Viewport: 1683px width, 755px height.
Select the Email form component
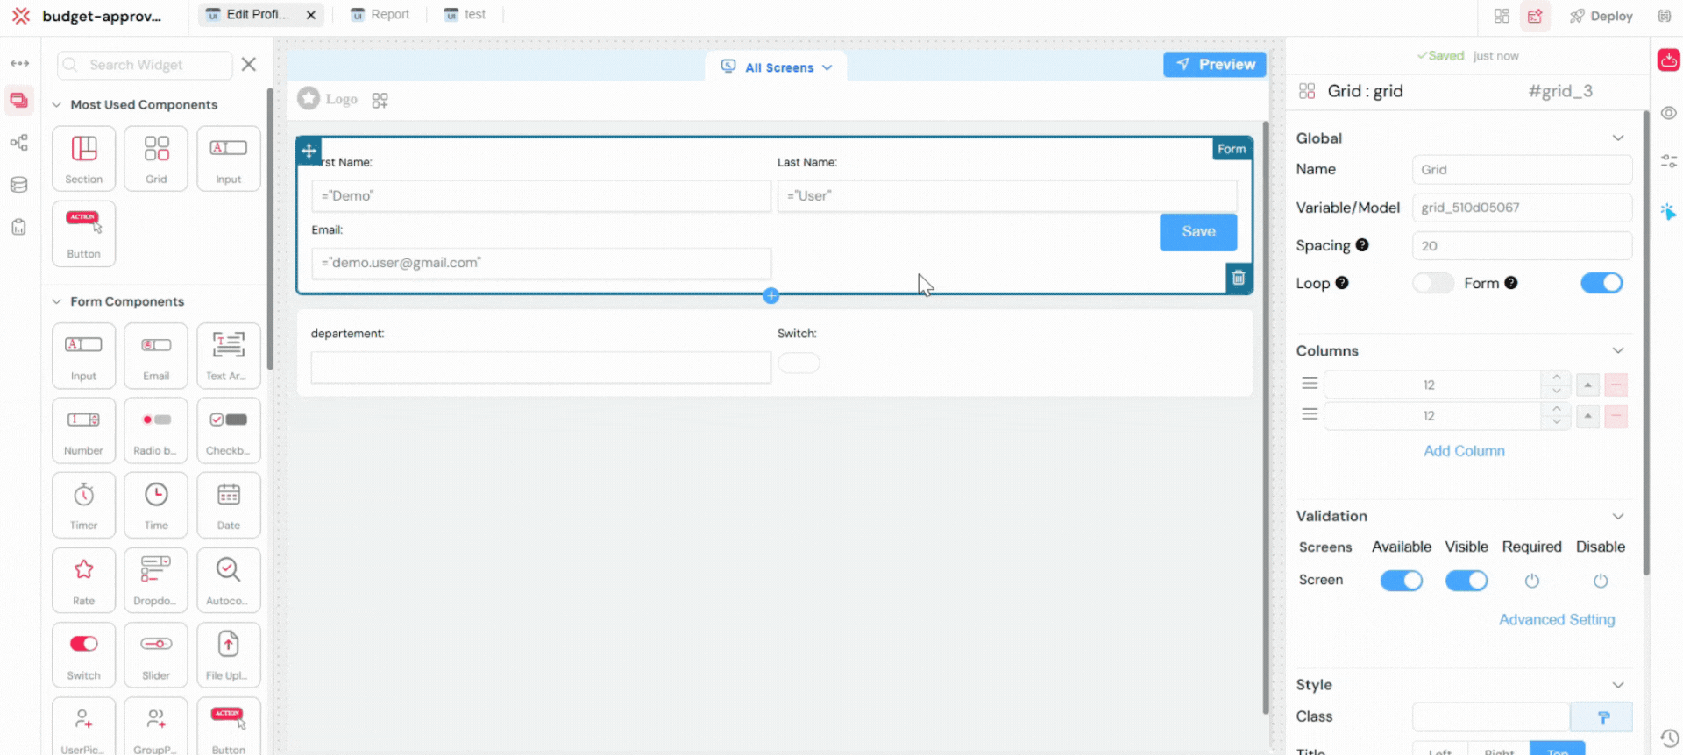point(156,356)
